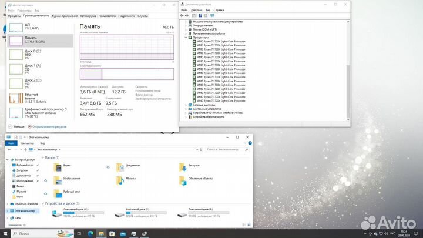Expand OneDrive - Personal in navigation pane
The width and height of the screenshot is (423, 238).
coord(8,204)
